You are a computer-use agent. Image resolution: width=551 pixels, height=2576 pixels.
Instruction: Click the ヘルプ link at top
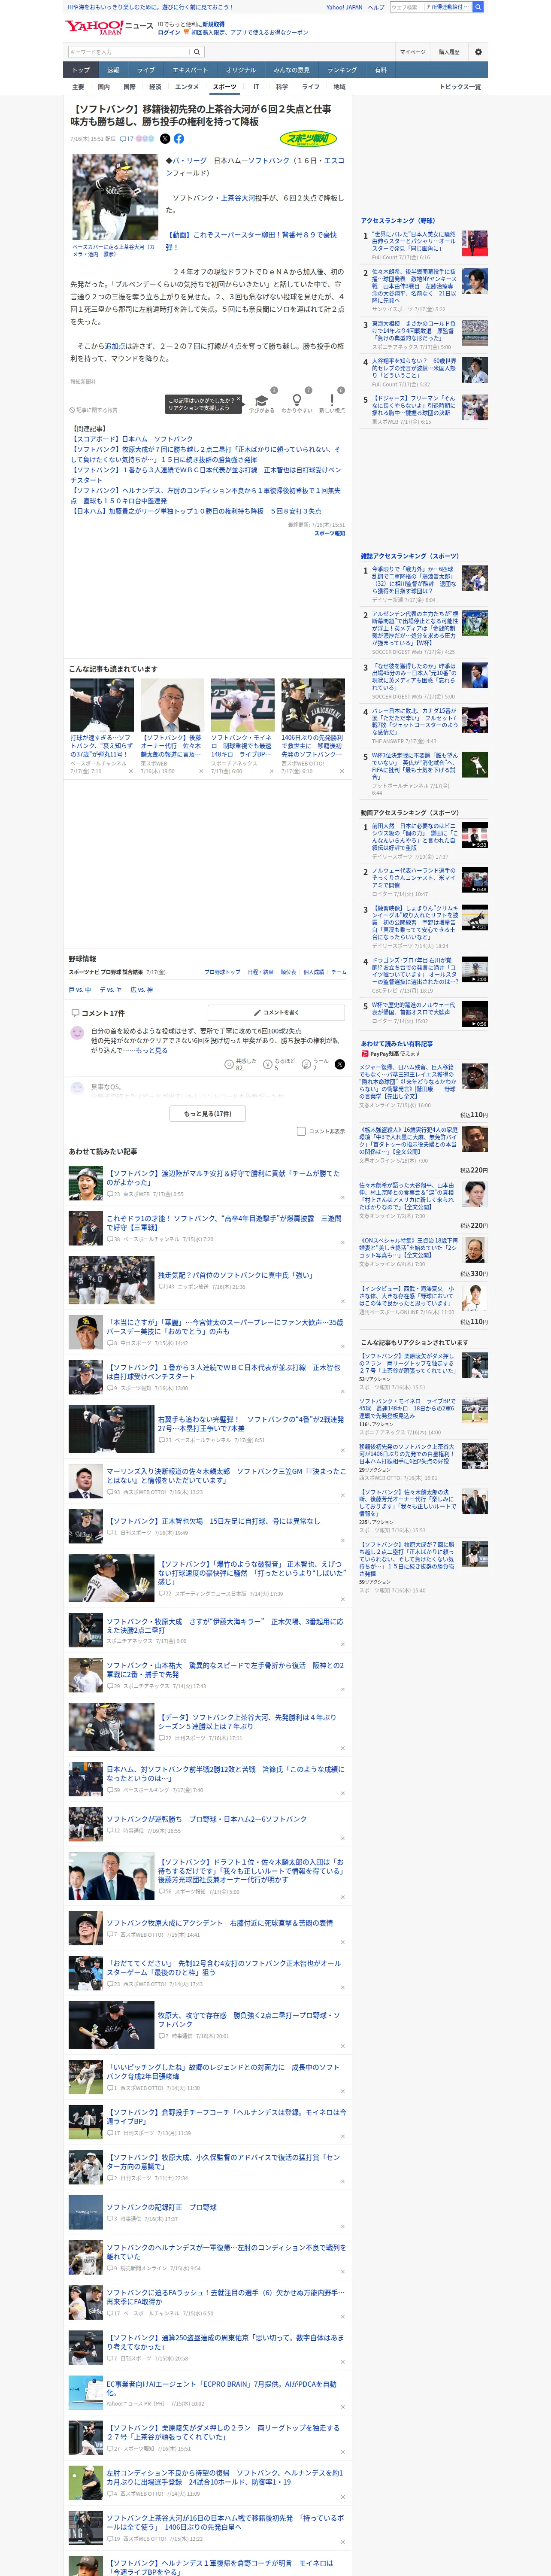click(376, 7)
